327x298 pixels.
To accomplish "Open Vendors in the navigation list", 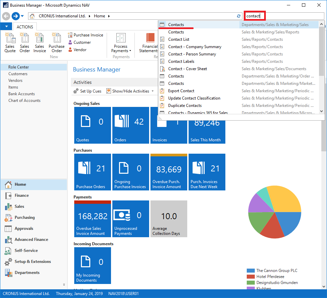I will coord(34,81).
